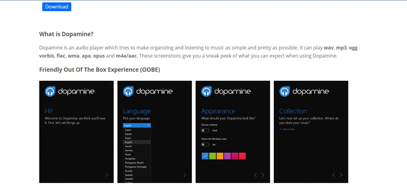Image resolution: width=407 pixels, height=188 pixels.
Task: Click the Dopamine headphone logo in Hi! screenshot
Action: pos(50,92)
